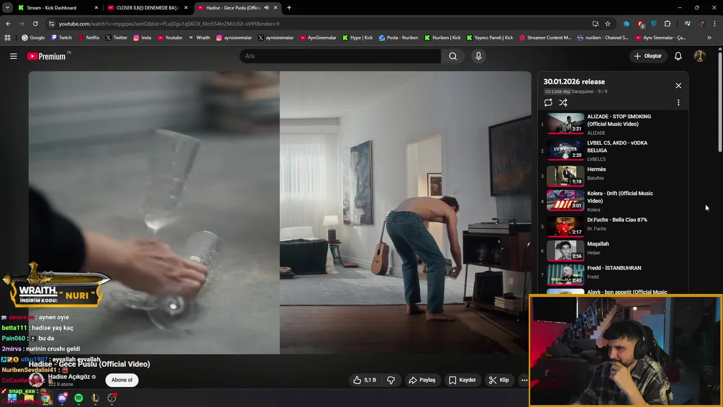Play Fredd - İSTANBUHRAN from playlist
This screenshot has width=723, height=407.
612,275
